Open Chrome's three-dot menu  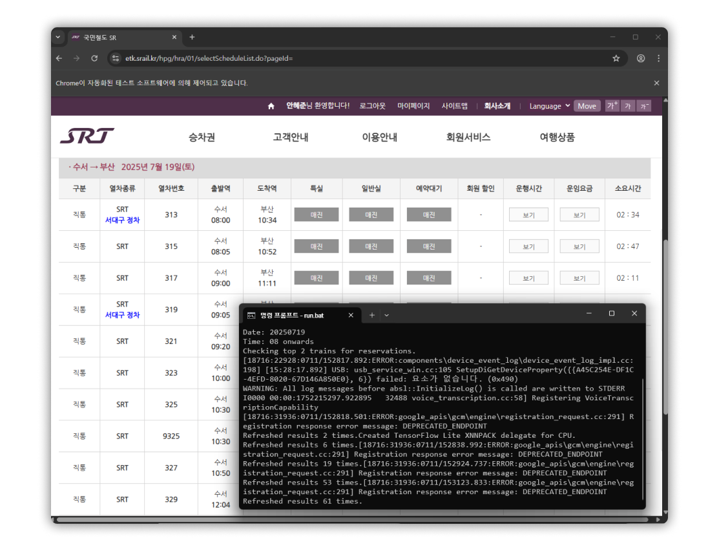point(658,58)
